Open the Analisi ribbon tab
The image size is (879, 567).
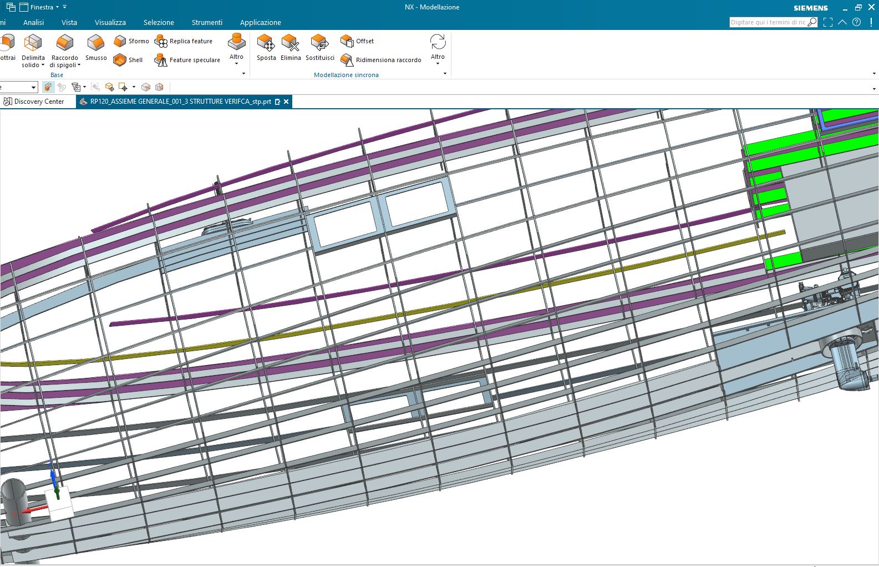pos(33,22)
